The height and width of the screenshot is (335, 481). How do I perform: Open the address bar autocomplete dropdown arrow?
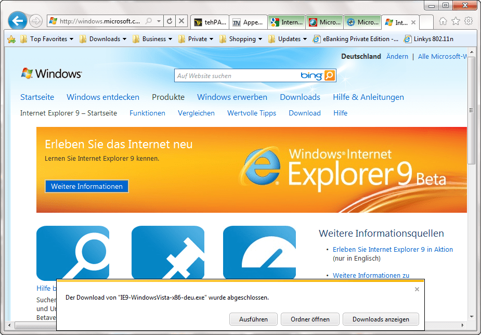click(159, 21)
